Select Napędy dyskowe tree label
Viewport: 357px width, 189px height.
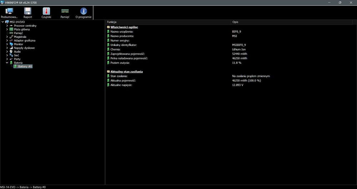pos(24,48)
